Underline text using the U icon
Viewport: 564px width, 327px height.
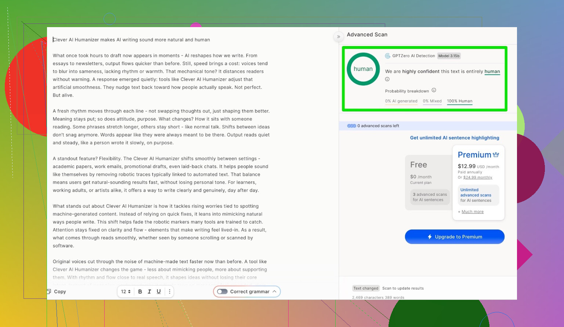pyautogui.click(x=159, y=291)
